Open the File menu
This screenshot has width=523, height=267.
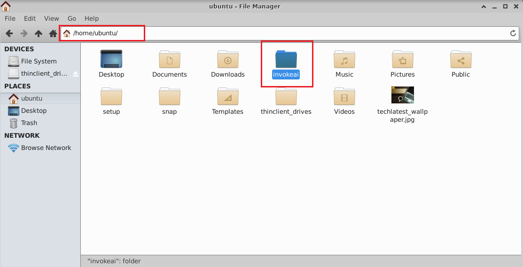[10, 18]
